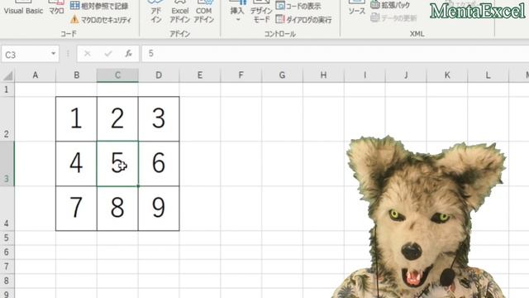Viewport: 529px width, 298px height.
Task: Select row 8 header
Action: pyautogui.click(x=7, y=281)
